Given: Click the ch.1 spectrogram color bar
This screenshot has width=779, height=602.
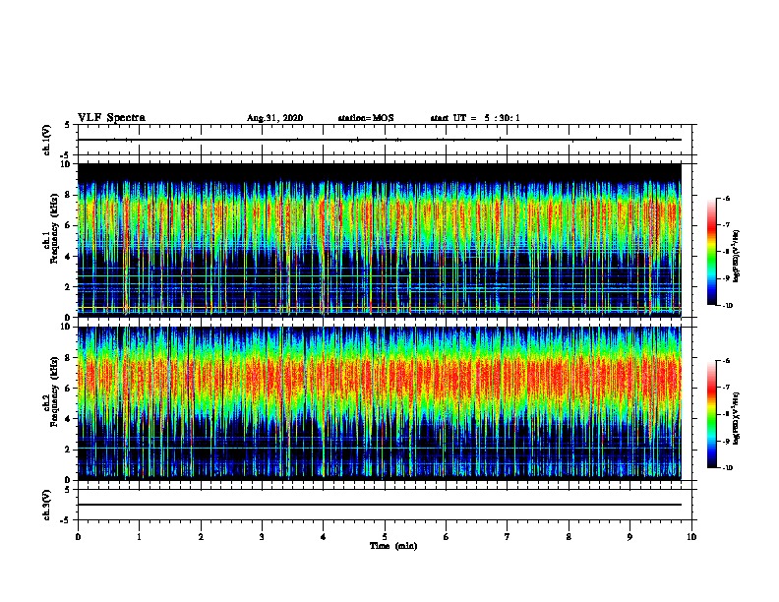Looking at the screenshot, I should (712, 252).
